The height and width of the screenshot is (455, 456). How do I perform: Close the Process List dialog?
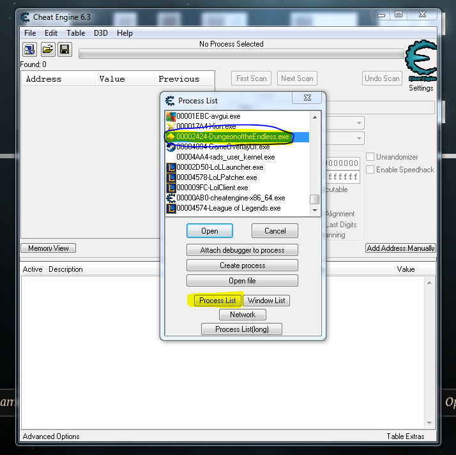tap(307, 98)
